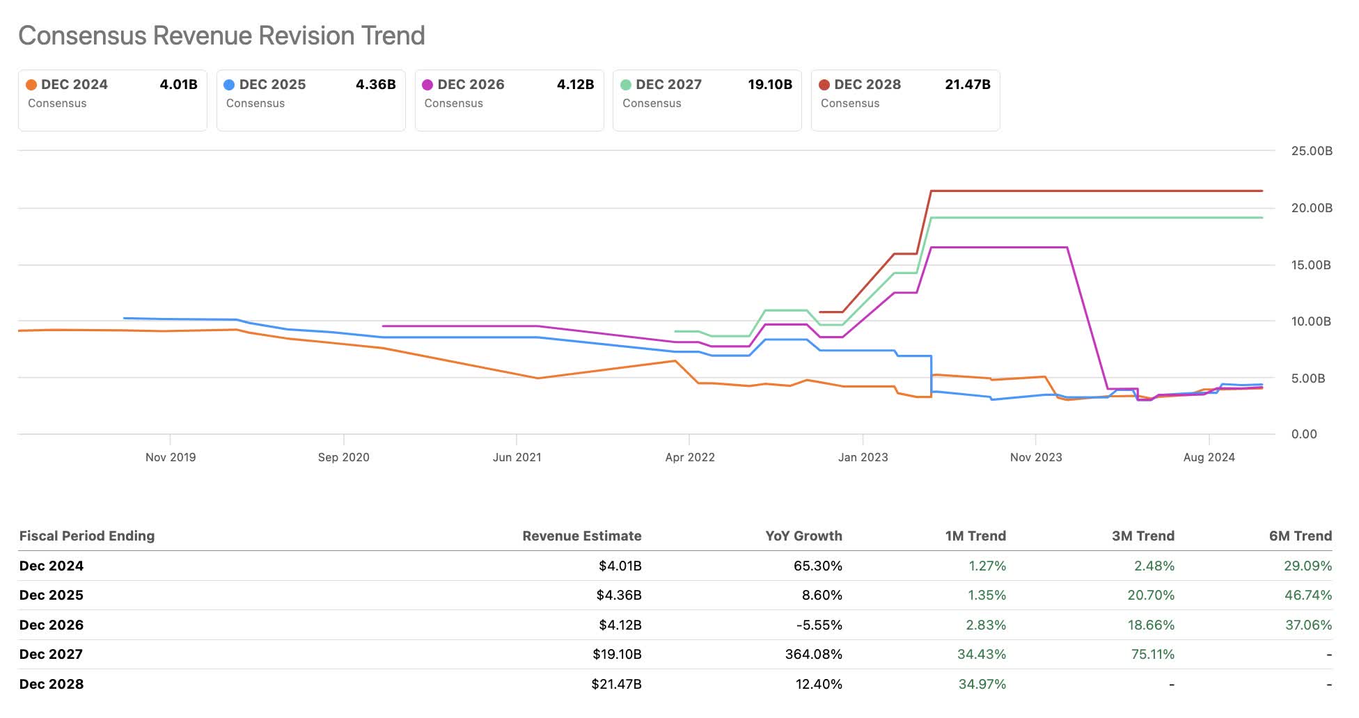Click the Nov 2023 axis label
1359x718 pixels.
pos(1036,457)
